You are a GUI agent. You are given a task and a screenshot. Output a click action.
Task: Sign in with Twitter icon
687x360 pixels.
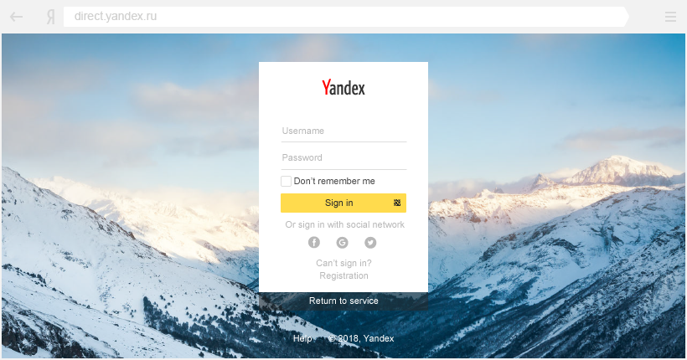point(370,242)
